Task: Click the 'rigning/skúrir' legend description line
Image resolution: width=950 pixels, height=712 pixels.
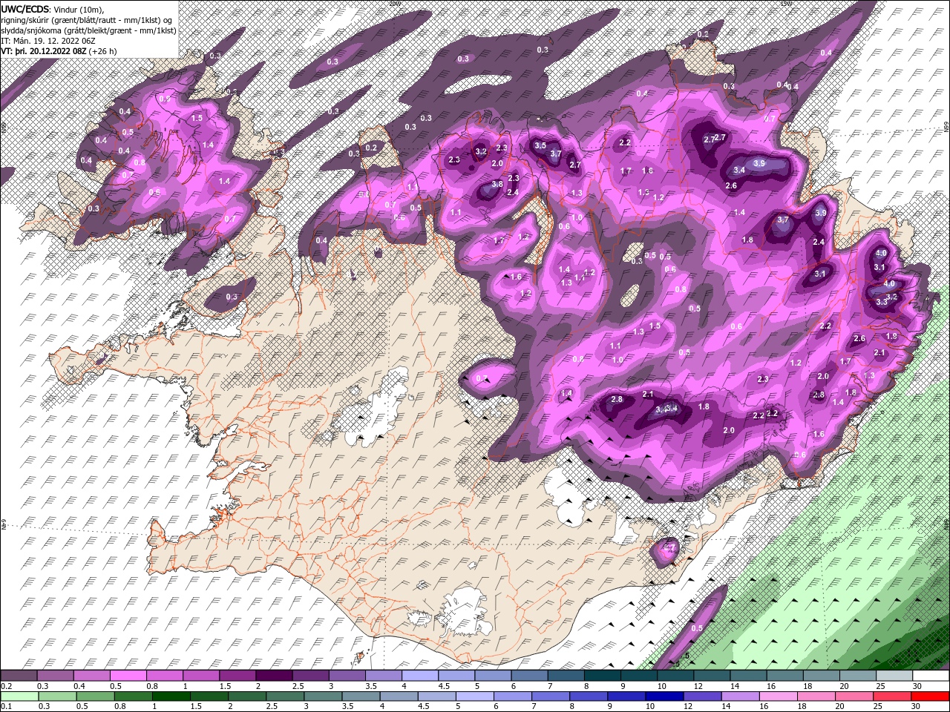Action: point(87,20)
